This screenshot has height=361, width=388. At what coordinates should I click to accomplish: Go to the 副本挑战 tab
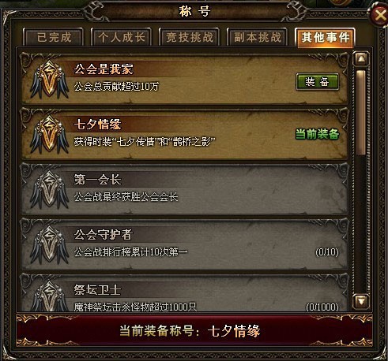[258, 37]
